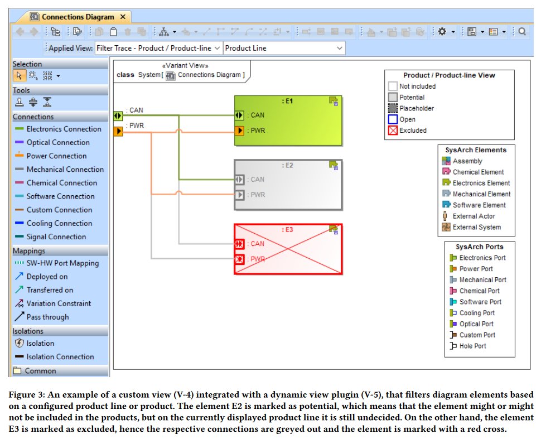
Task: Open the layout icon dropdown arrow
Action: (175, 32)
